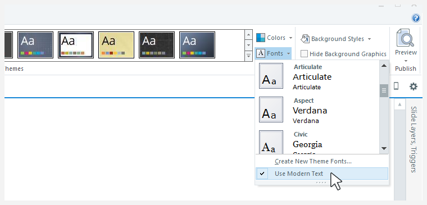Open the Help question mark icon
This screenshot has height=205, width=427.
[416, 18]
